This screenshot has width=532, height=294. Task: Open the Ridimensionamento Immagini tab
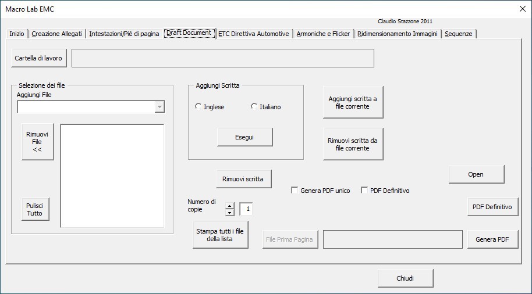398,34
